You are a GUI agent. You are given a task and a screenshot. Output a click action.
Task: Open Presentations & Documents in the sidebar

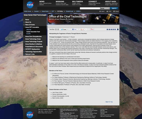pos(34,46)
